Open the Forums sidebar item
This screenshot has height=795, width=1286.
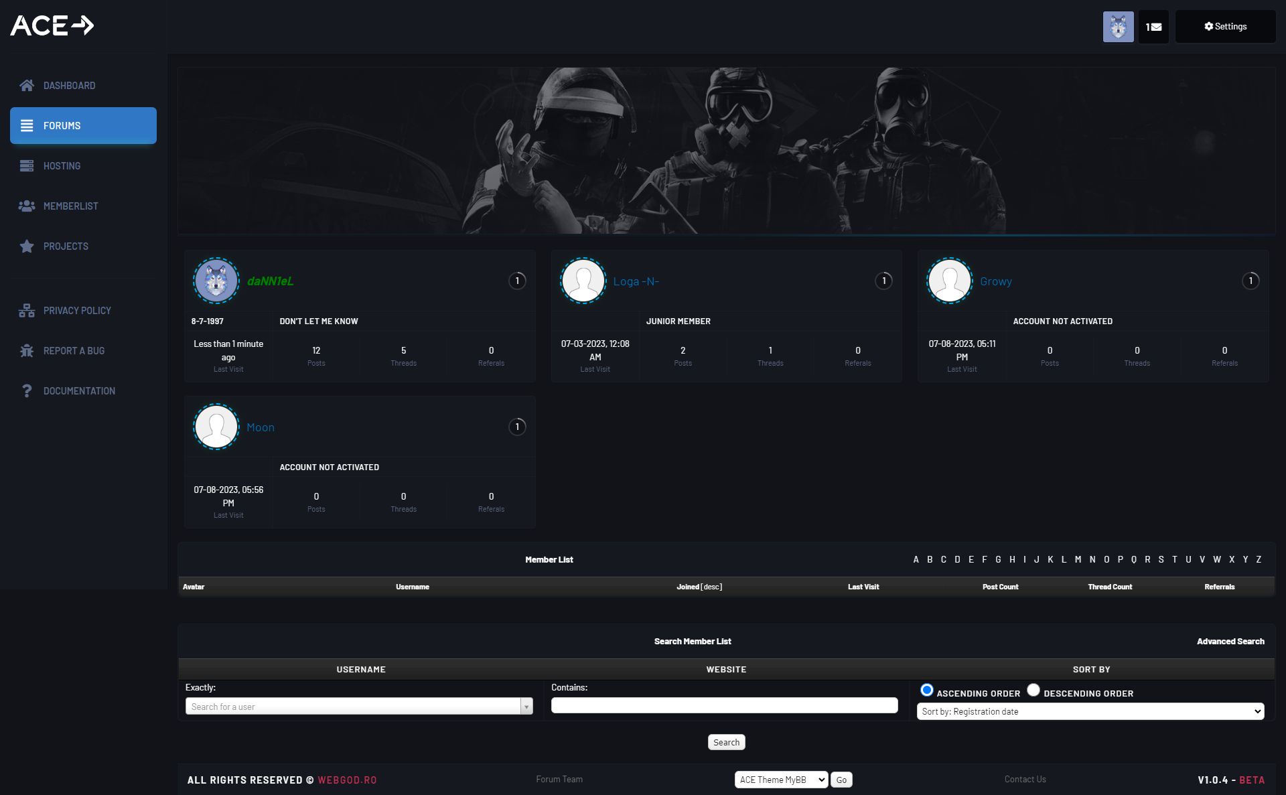(x=83, y=126)
